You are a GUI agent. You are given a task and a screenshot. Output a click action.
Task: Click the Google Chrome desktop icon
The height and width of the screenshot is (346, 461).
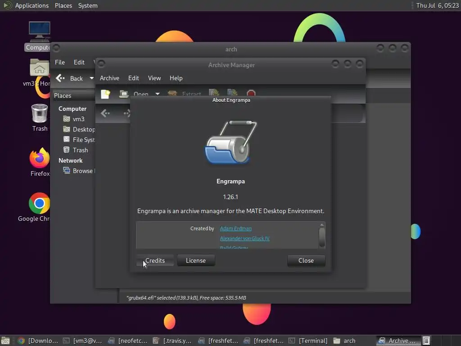(x=40, y=203)
